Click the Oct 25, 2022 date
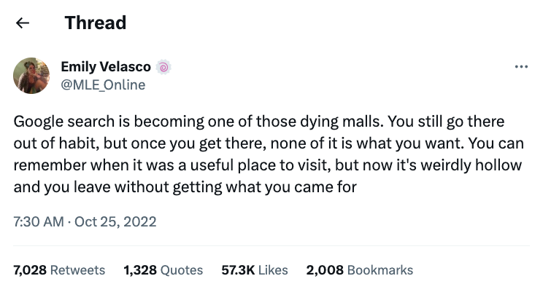 click(x=115, y=221)
